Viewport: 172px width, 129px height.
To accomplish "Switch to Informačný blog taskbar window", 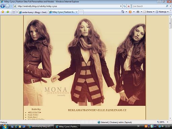I will pyautogui.click(x=40, y=127).
